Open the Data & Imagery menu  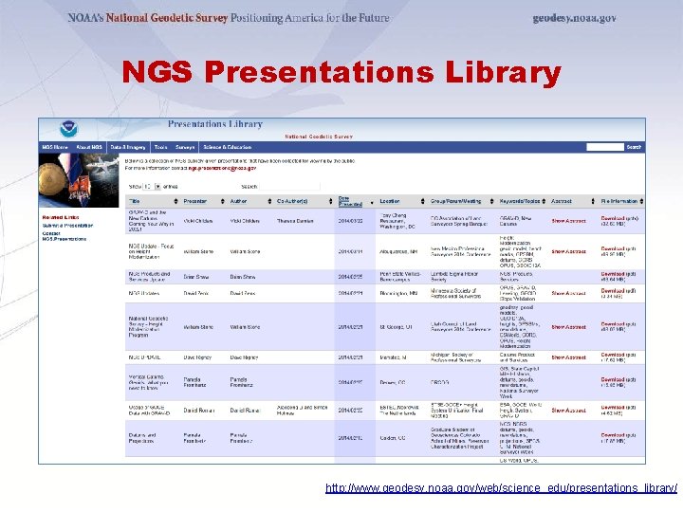(128, 147)
